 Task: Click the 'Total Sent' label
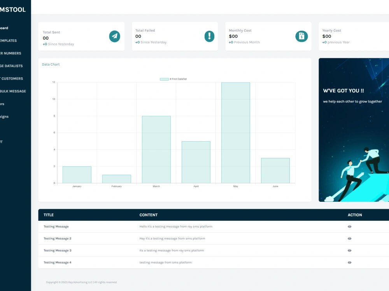point(51,32)
